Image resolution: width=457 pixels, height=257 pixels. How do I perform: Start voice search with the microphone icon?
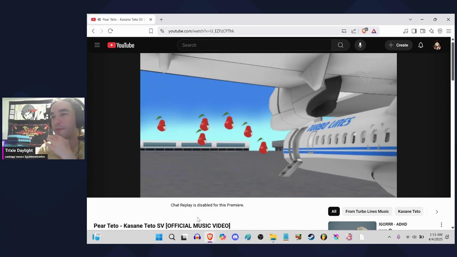click(x=360, y=45)
